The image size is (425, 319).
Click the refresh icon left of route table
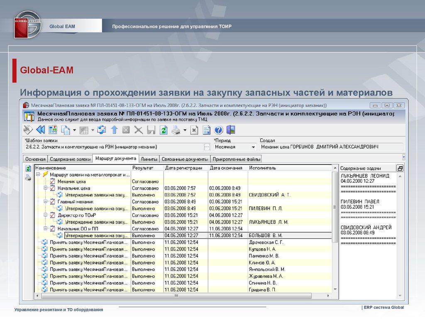[x=28, y=169]
